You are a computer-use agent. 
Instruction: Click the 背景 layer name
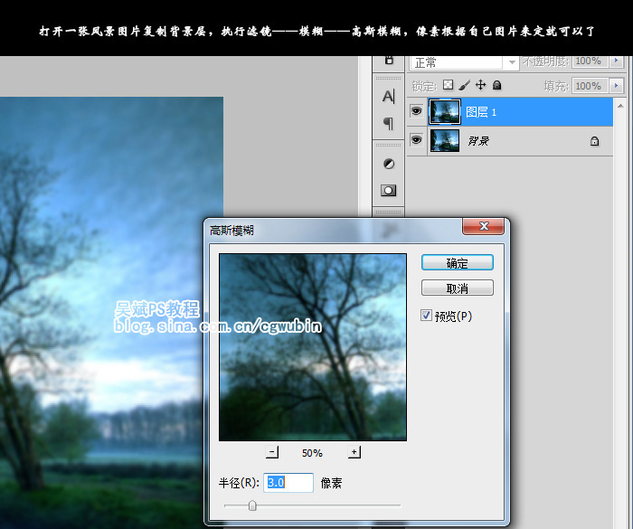[x=478, y=141]
